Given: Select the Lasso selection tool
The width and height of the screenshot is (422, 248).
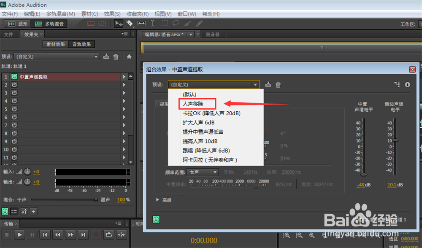Looking at the screenshot, I should pyautogui.click(x=176, y=24).
